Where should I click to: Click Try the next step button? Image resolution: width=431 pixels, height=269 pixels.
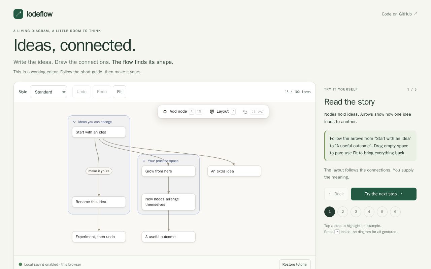384,194
